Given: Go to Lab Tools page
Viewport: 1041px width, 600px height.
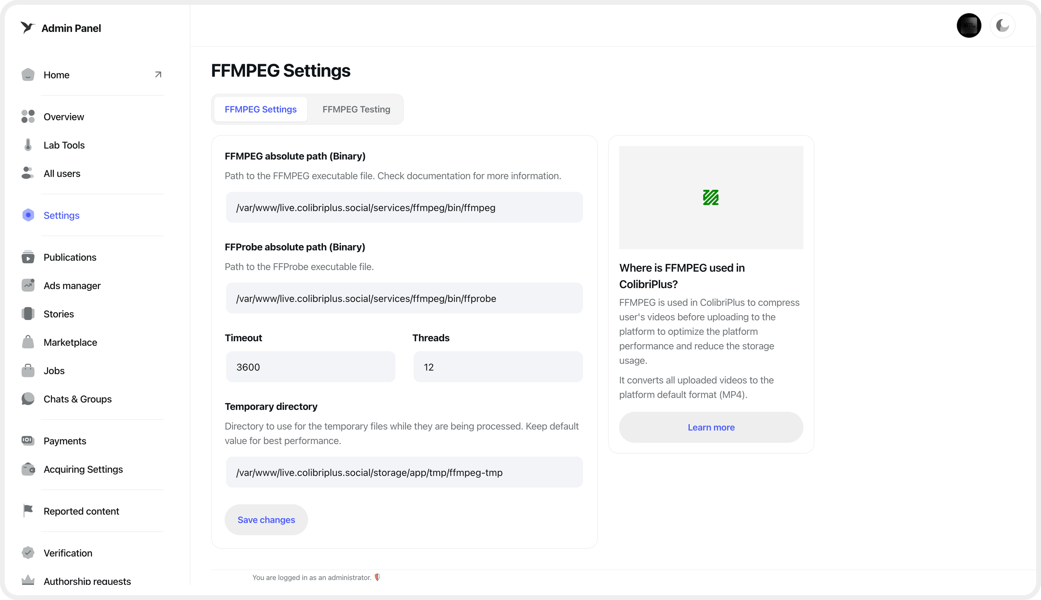Looking at the screenshot, I should click(x=64, y=145).
